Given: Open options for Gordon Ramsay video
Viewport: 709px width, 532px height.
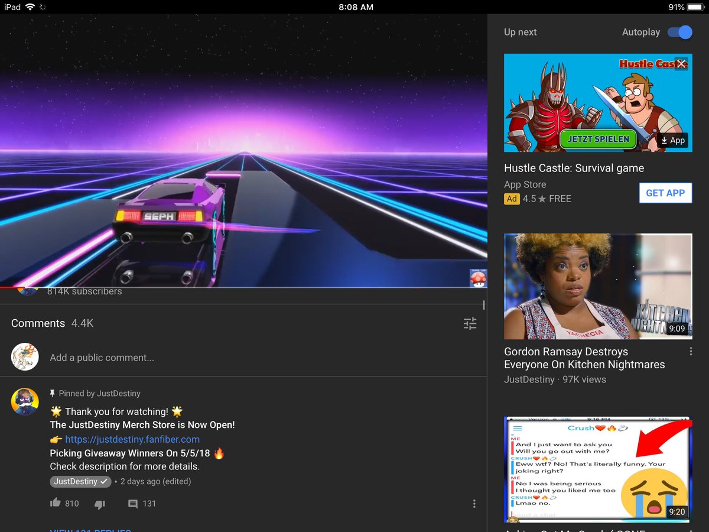Looking at the screenshot, I should [691, 352].
